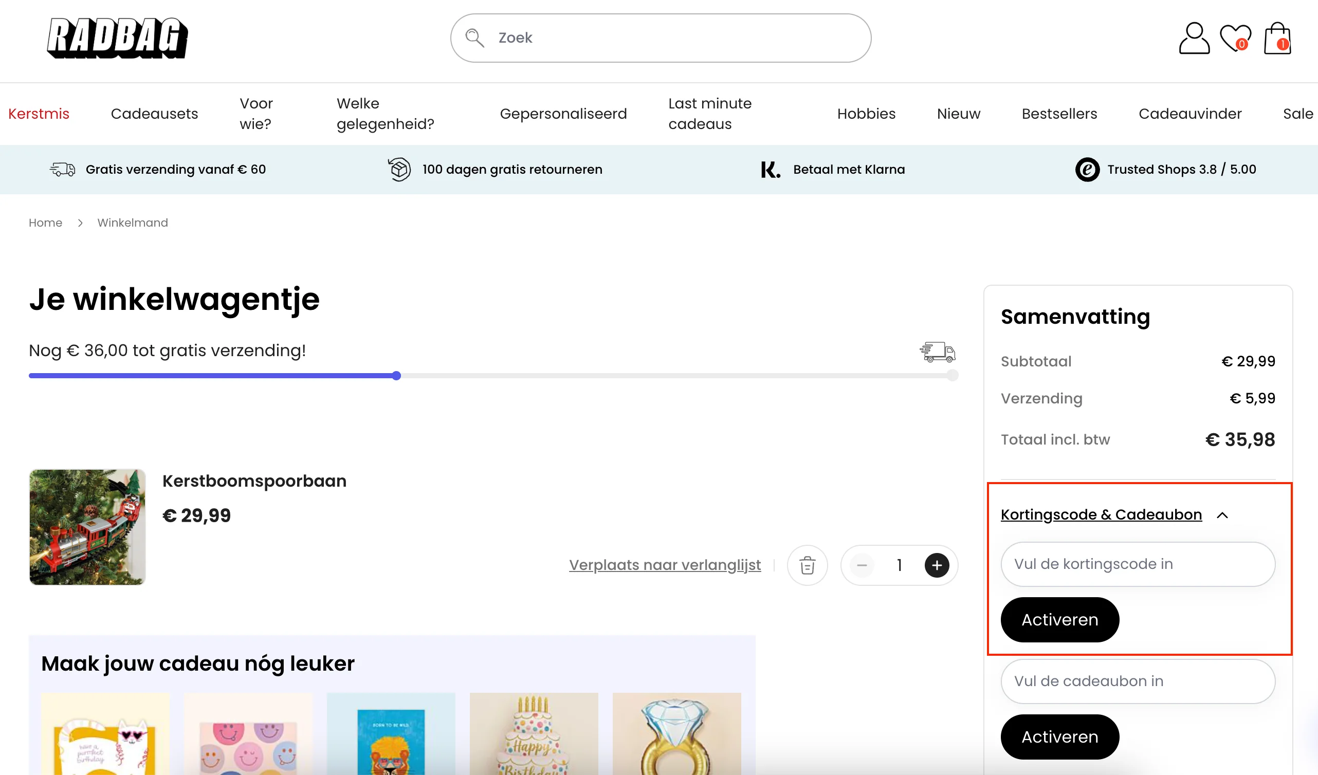Decrease quantity with the minus button
The width and height of the screenshot is (1318, 775).
point(862,565)
